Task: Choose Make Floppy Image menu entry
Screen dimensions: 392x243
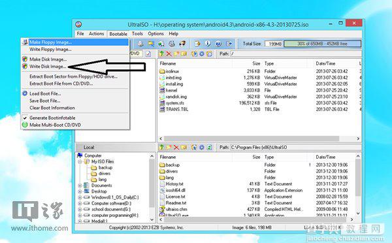Action: click(x=75, y=42)
